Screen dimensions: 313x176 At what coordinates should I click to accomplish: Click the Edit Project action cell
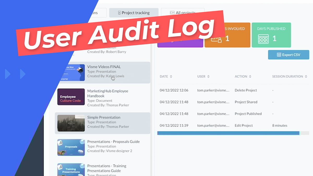244,125
